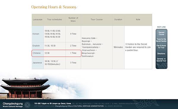The image size is (178, 109).
Task: Click the Changdeokgung World Cultural Heritage logo
Action: coord(16,105)
